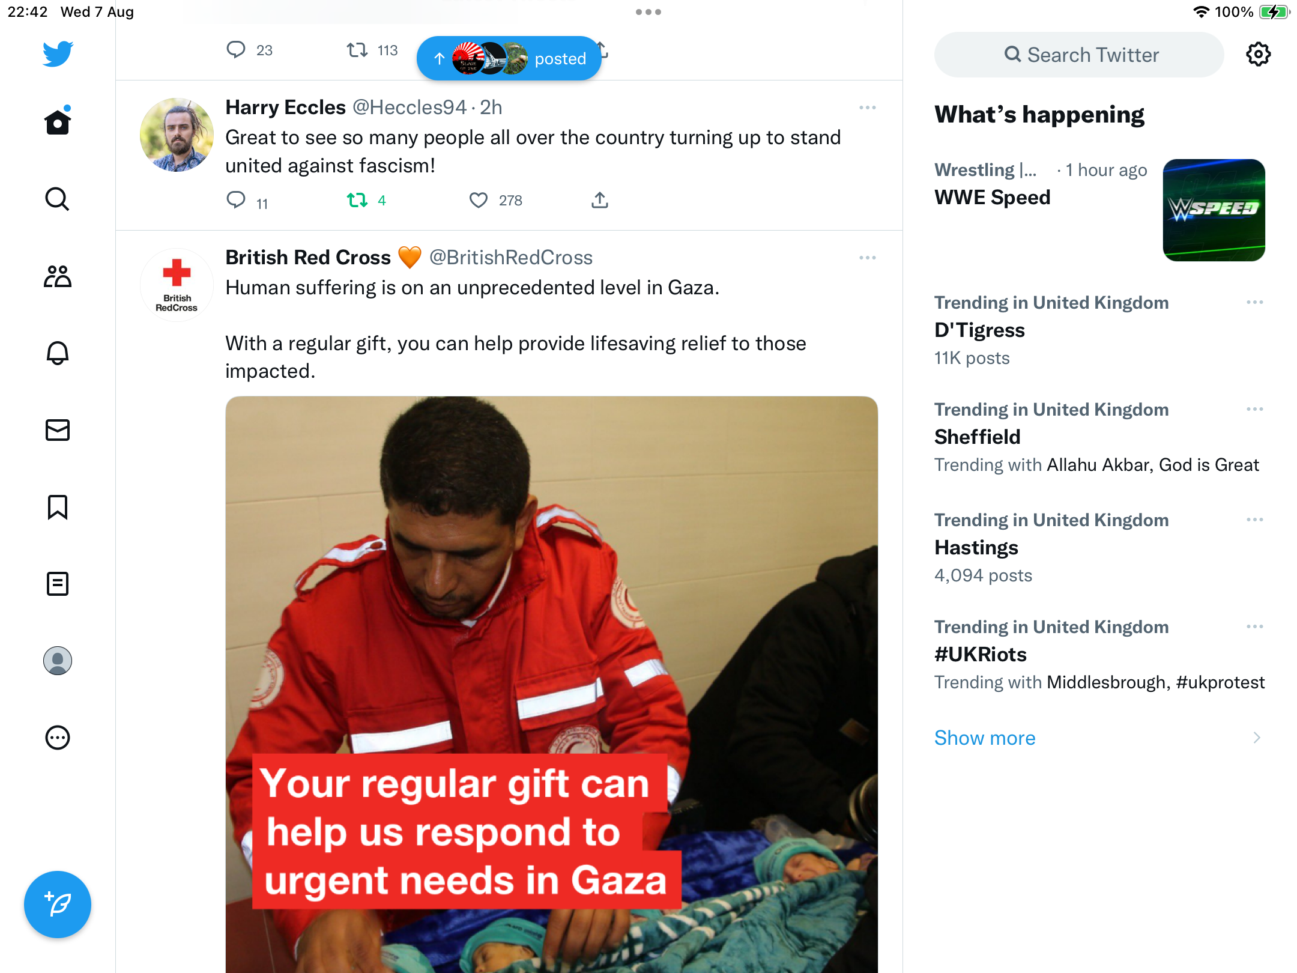Open the WWE Speed thumbnail
Image resolution: width=1297 pixels, height=973 pixels.
click(x=1214, y=210)
